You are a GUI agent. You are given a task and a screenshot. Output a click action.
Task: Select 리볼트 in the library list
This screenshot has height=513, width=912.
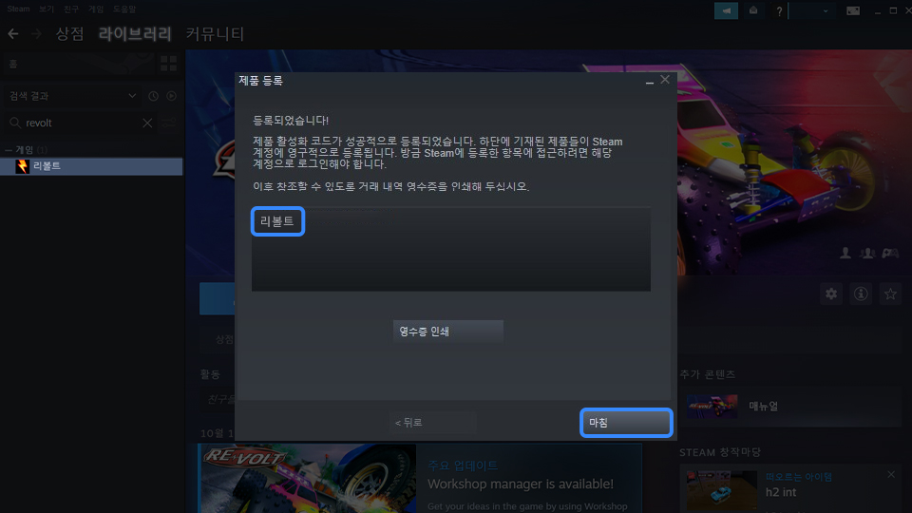click(x=91, y=166)
